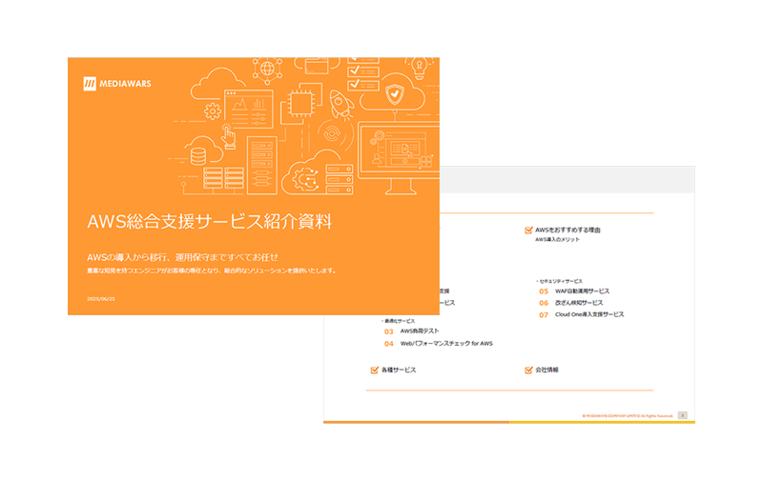Image resolution: width=763 pixels, height=481 pixels.
Task: Click the date 2025/06/25 on the cover
Action: pyautogui.click(x=101, y=299)
